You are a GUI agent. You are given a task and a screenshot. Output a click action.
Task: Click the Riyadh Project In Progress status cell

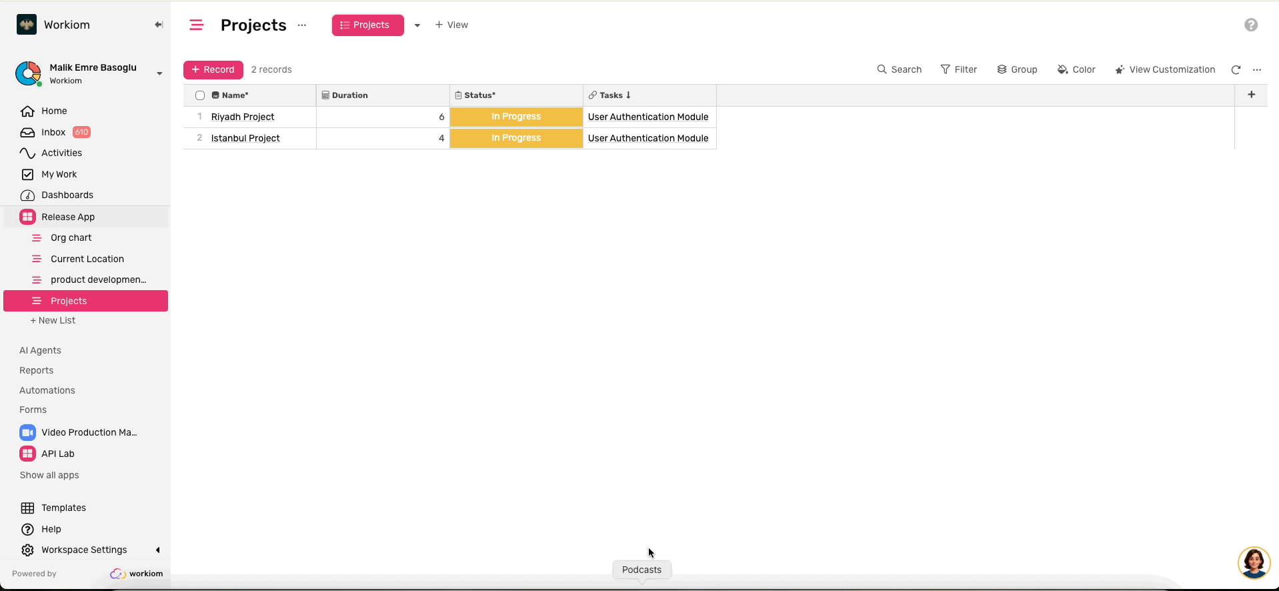[516, 117]
